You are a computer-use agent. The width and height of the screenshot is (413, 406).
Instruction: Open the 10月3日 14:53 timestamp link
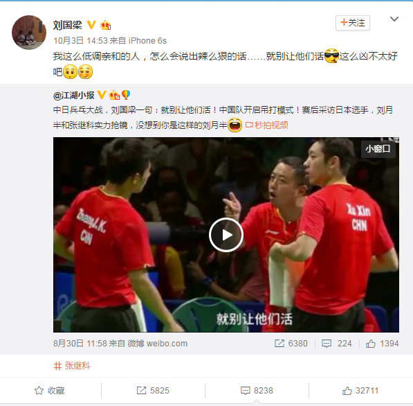pyautogui.click(x=80, y=41)
